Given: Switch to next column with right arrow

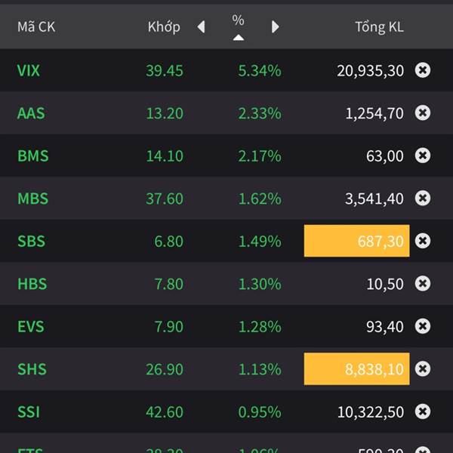Looking at the screenshot, I should click(x=275, y=27).
